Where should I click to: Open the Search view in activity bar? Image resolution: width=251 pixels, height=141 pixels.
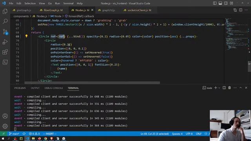click(5, 22)
